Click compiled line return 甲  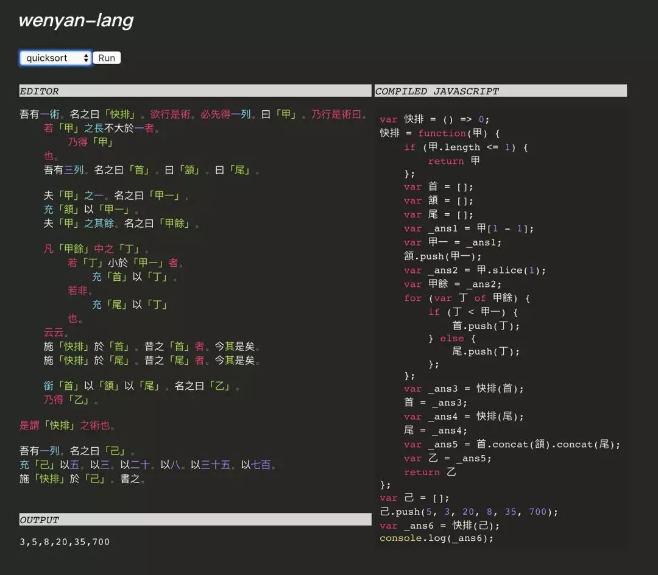[x=454, y=161]
